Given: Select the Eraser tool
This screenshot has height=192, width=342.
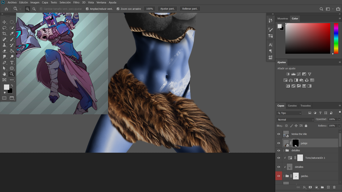Looking at the screenshot, I should (x=4, y=51).
